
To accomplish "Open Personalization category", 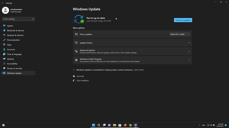I will point(19,40).
